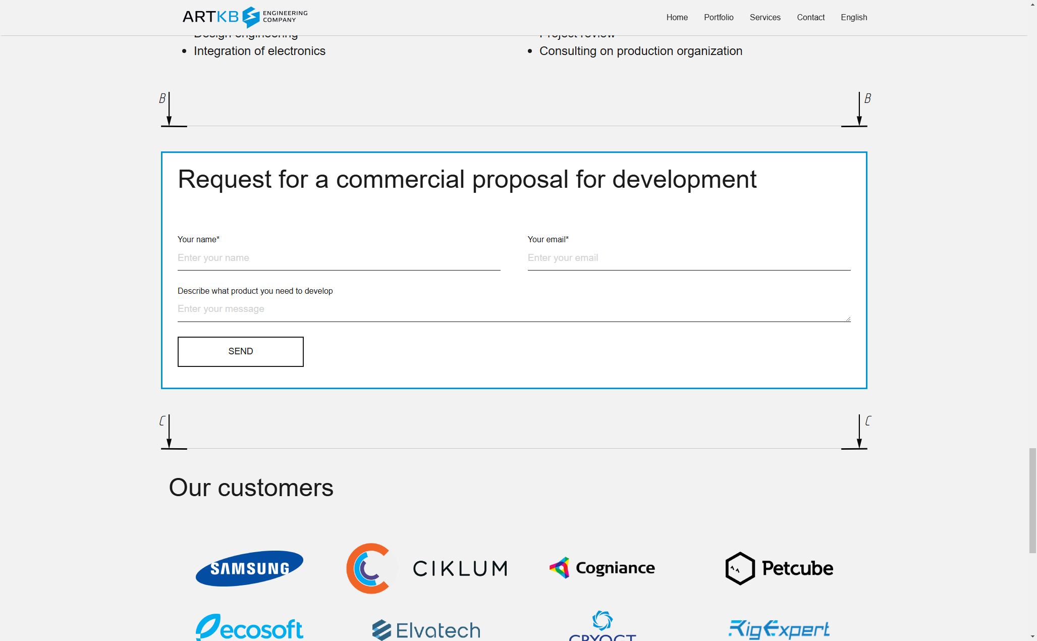Click the Samsung customer logo
1037x641 pixels.
[x=250, y=568]
